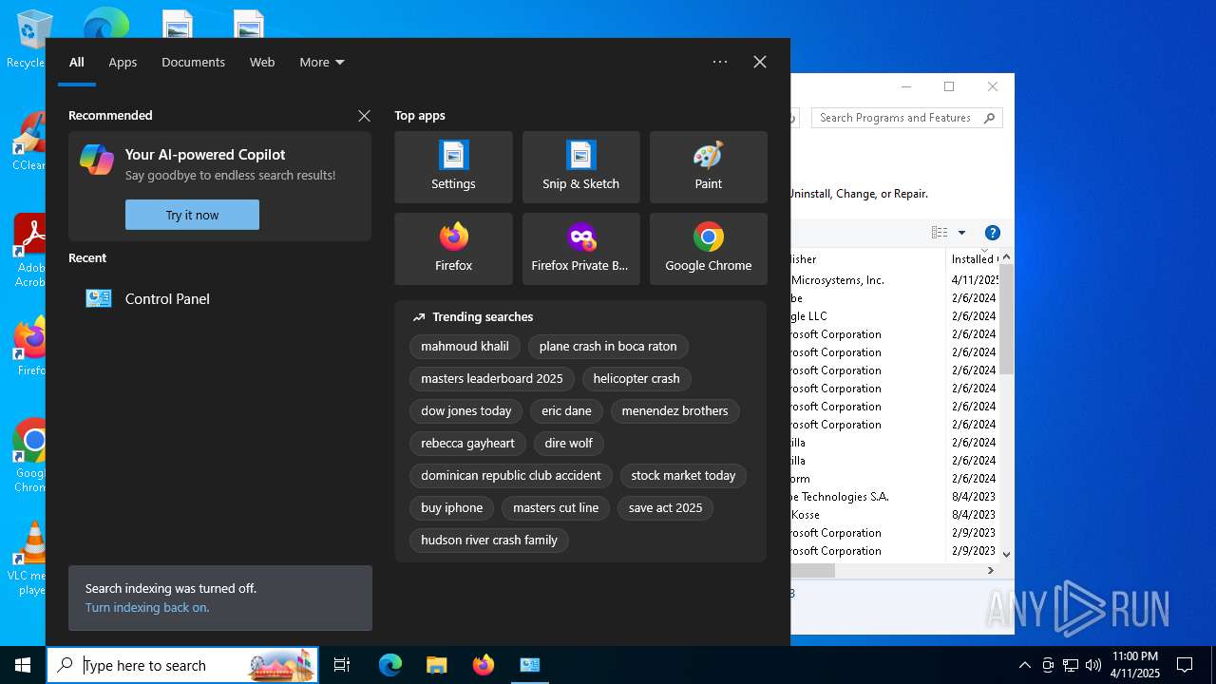
Task: Search trending 'save act 2025'
Action: coord(665,508)
